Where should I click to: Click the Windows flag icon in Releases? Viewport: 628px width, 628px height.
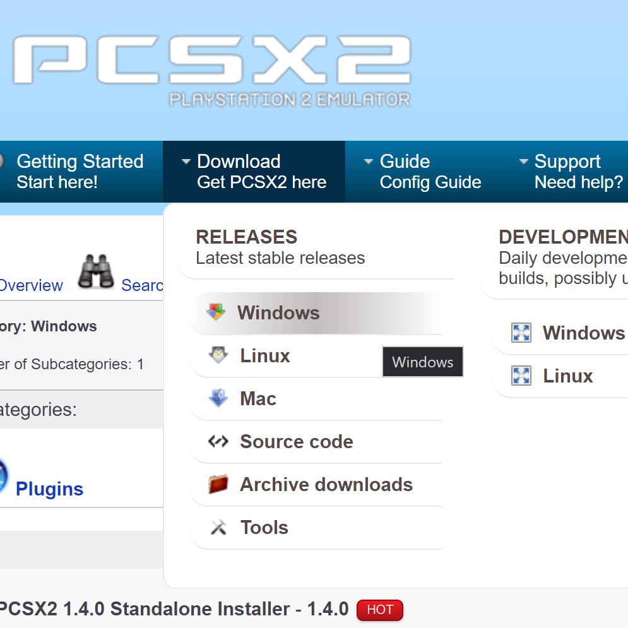(216, 312)
